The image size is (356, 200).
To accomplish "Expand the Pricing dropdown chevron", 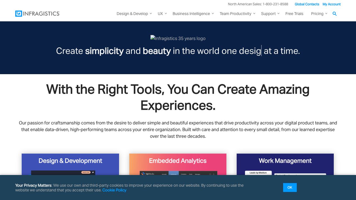I will pos(326,13).
